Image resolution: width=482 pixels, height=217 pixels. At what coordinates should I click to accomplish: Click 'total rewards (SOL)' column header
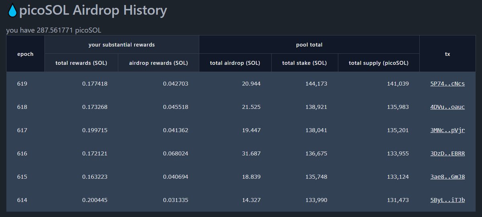[81, 63]
